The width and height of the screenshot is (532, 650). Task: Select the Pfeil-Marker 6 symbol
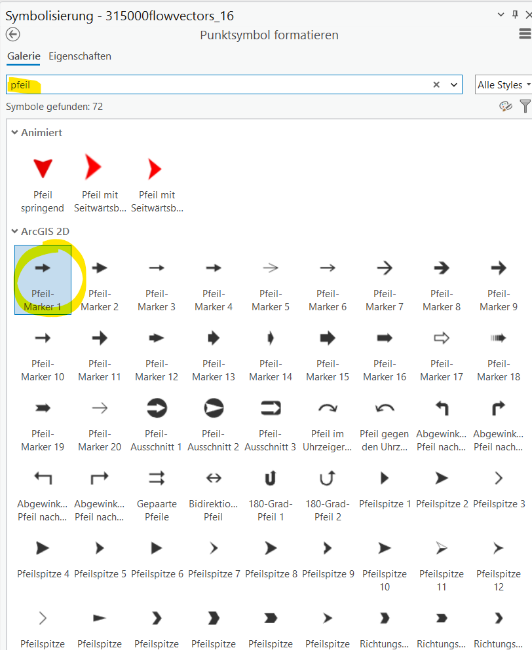[x=328, y=280]
